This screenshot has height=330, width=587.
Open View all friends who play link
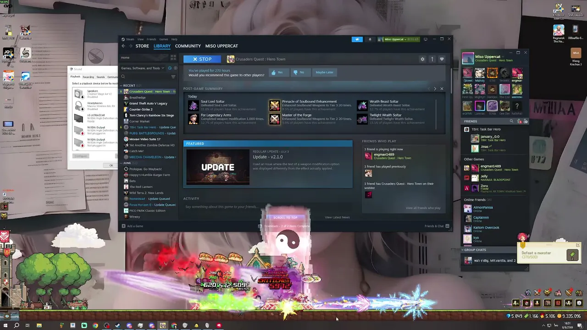pyautogui.click(x=423, y=208)
